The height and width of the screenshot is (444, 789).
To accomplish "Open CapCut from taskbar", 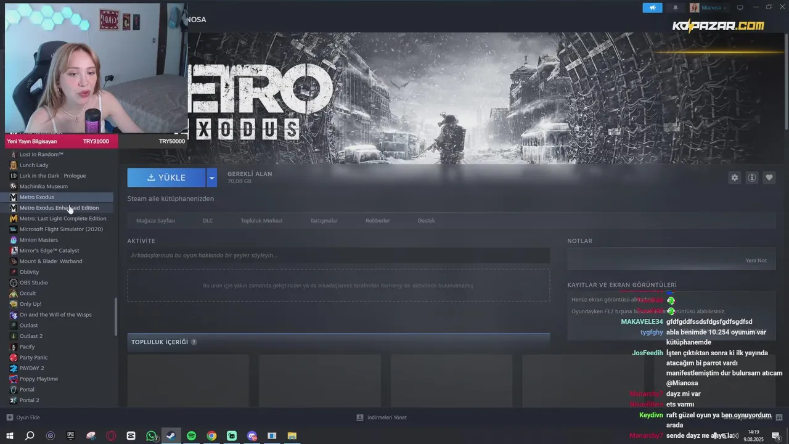I will click(131, 436).
